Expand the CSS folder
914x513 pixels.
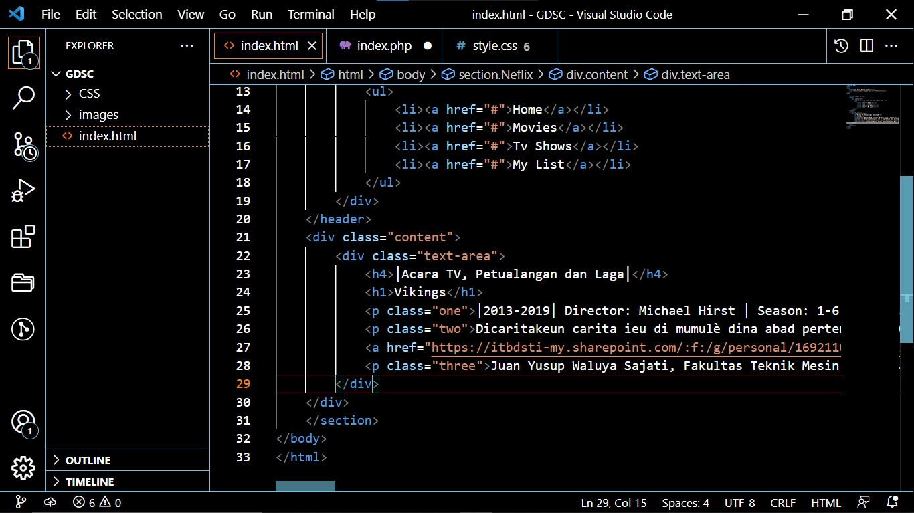pos(127,94)
